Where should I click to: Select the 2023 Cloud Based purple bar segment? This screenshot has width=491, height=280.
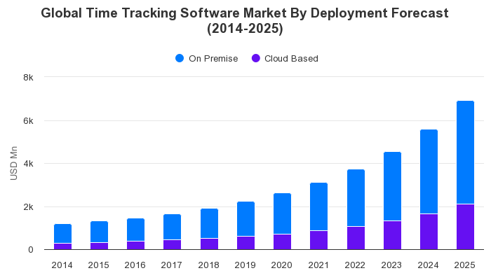click(392, 235)
